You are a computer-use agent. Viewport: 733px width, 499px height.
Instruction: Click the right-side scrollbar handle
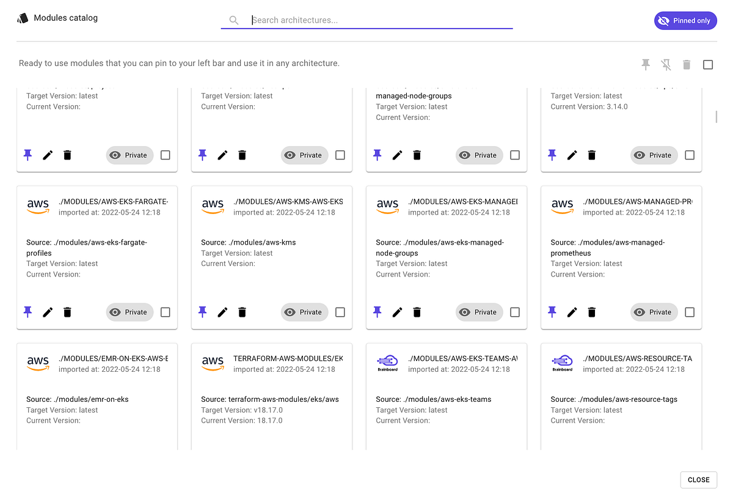pyautogui.click(x=715, y=116)
